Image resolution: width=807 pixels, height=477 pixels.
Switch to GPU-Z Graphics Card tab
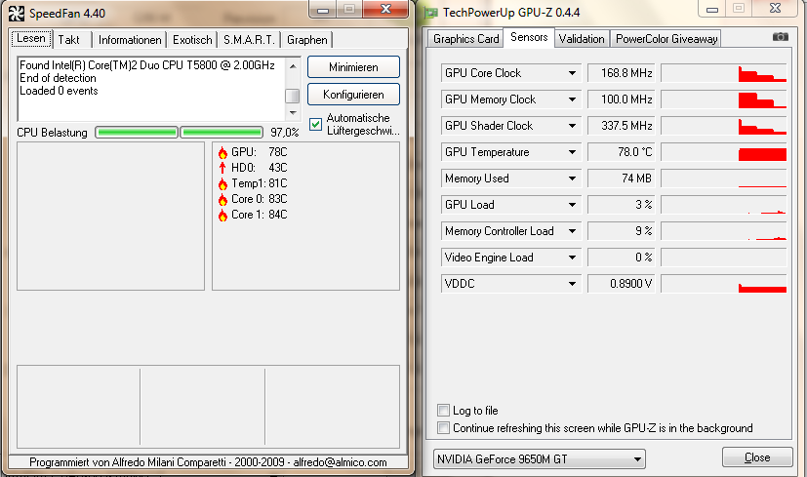tap(465, 39)
